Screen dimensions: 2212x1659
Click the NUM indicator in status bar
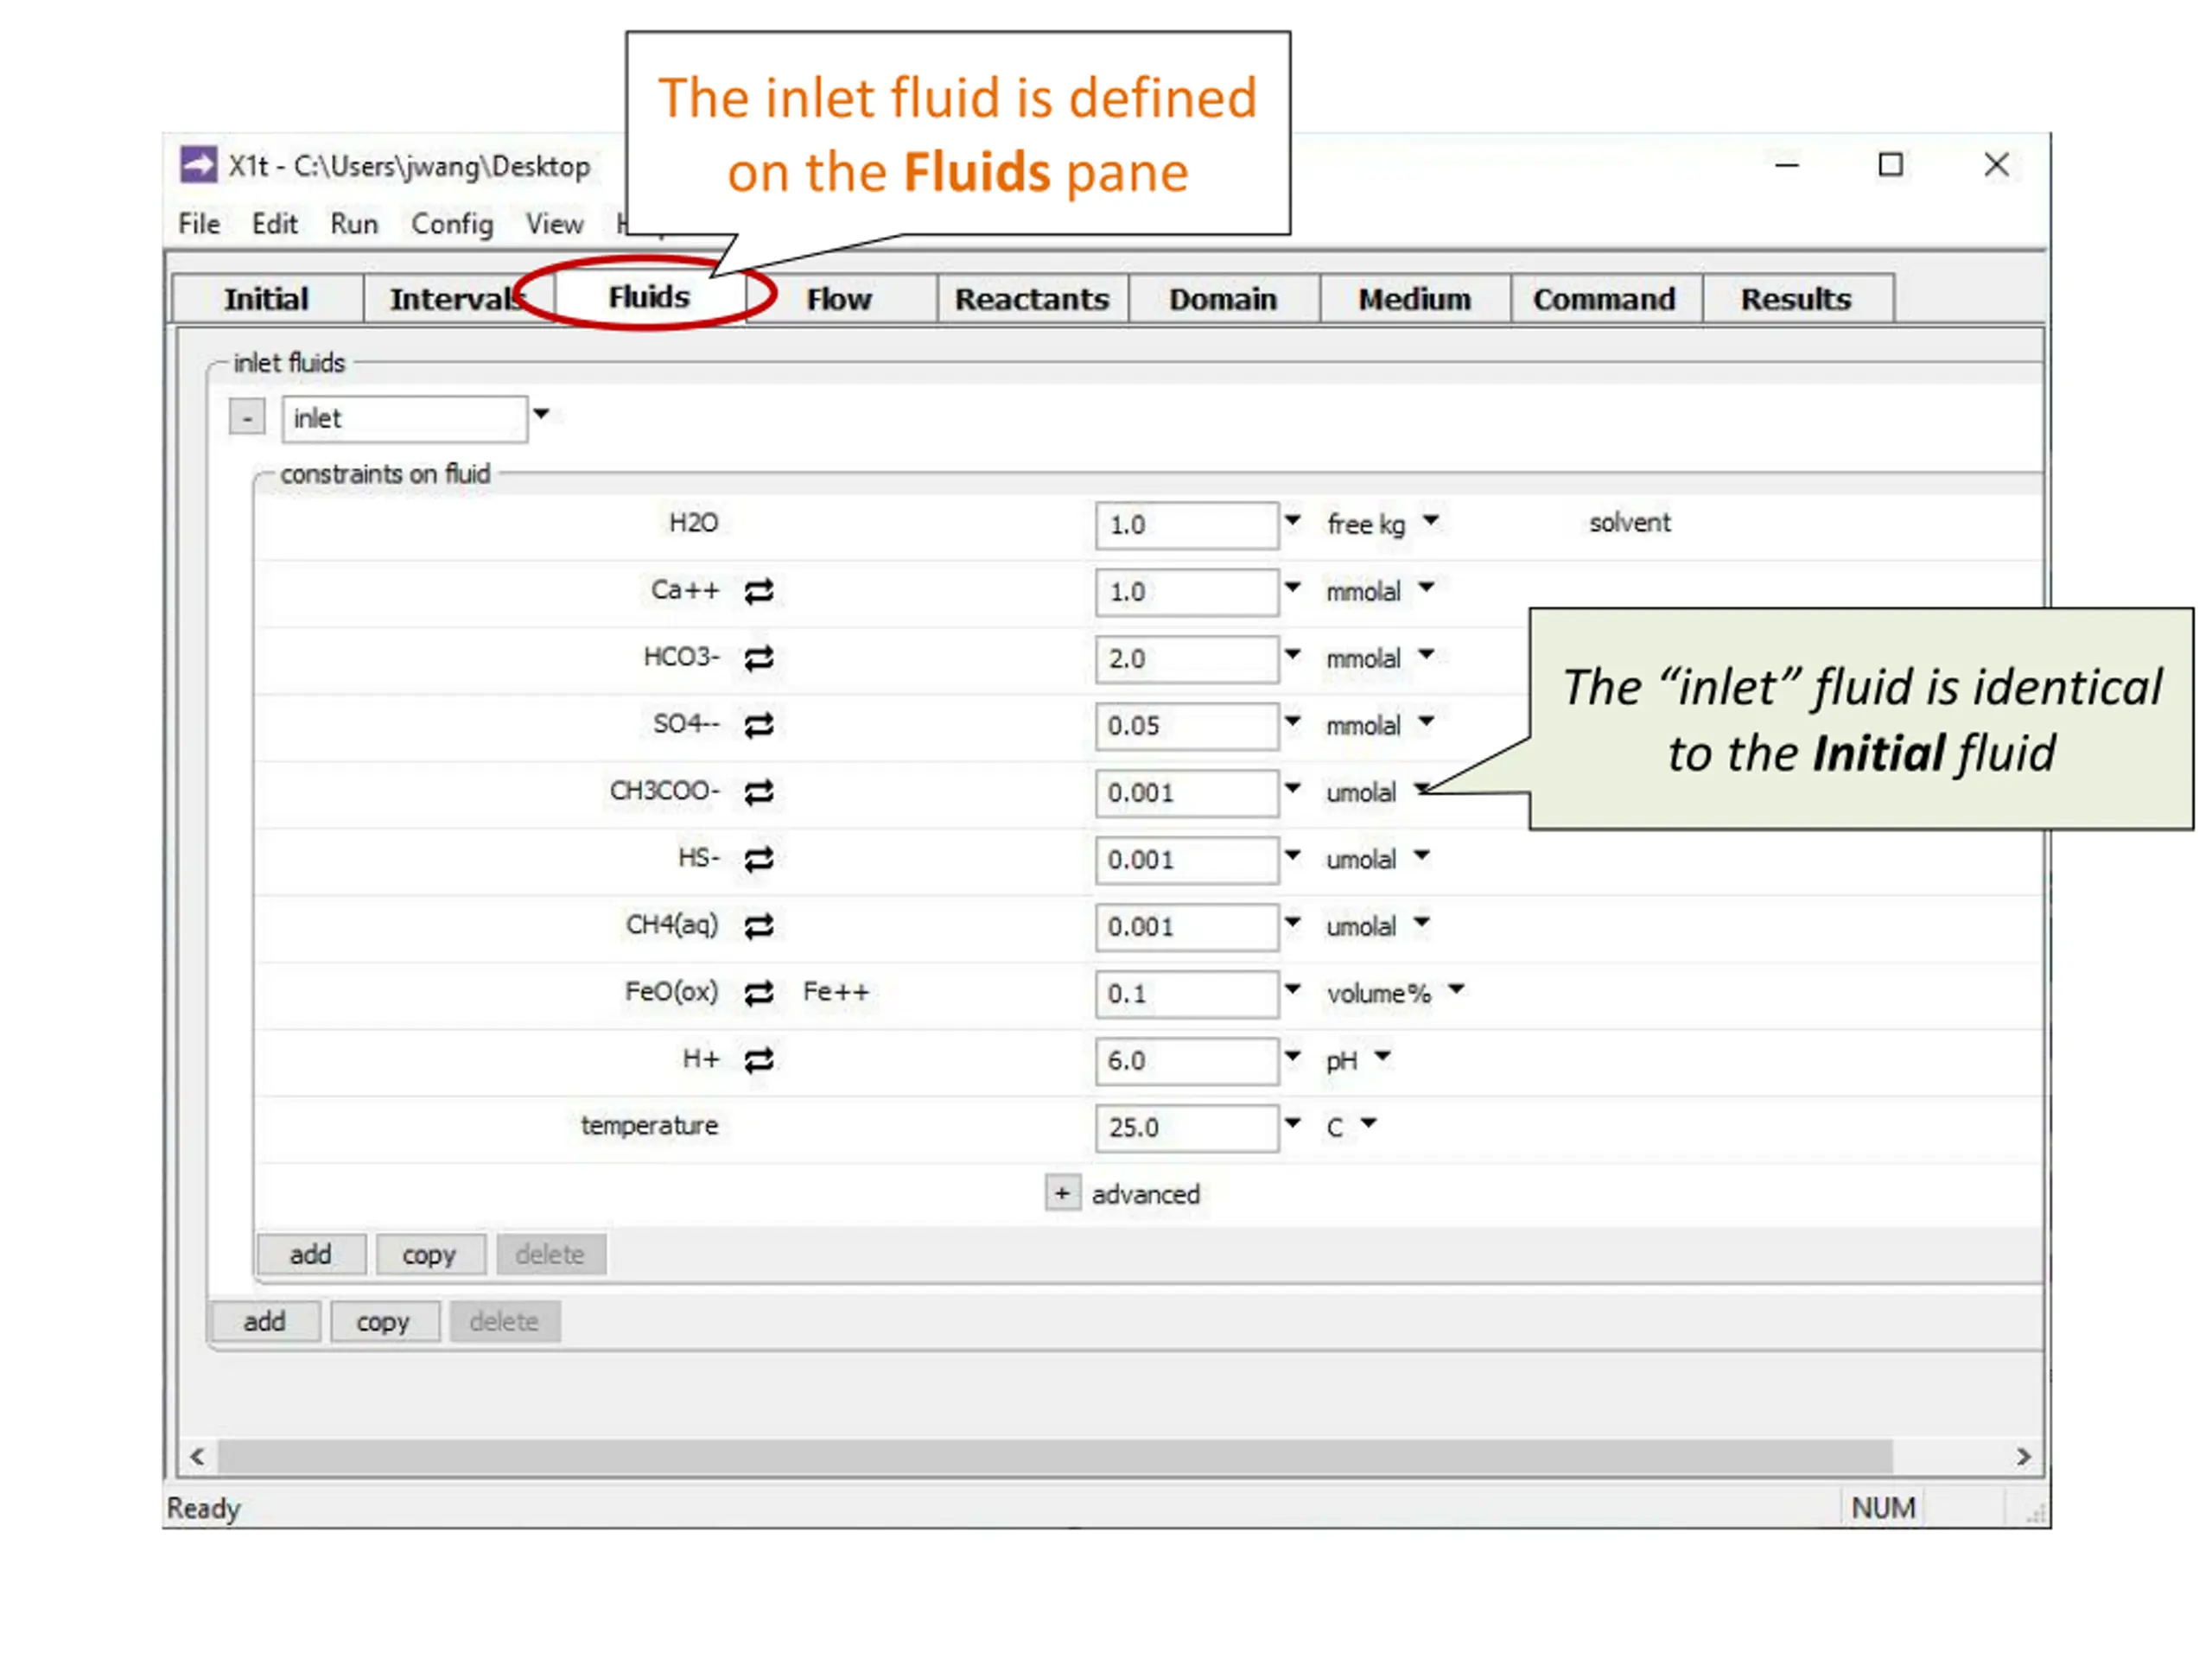(1883, 1507)
